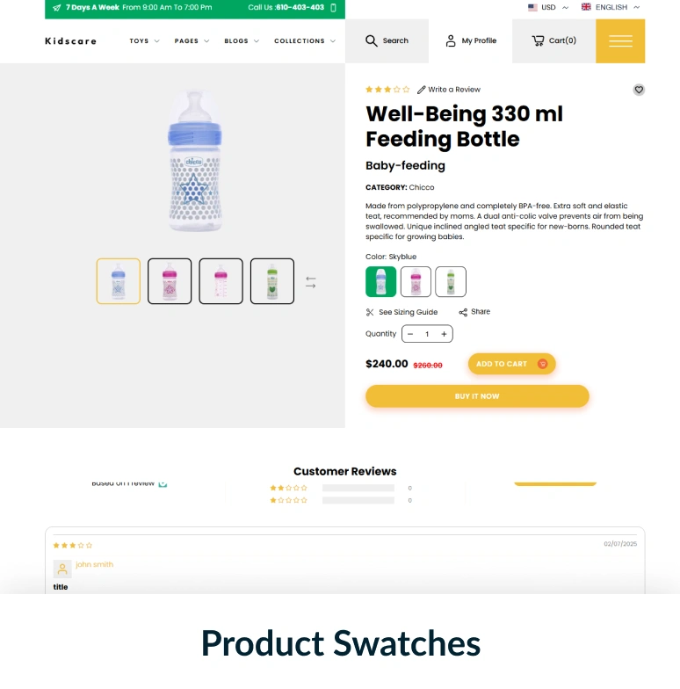
Task: Open the yellow hamburger menu
Action: click(x=620, y=40)
